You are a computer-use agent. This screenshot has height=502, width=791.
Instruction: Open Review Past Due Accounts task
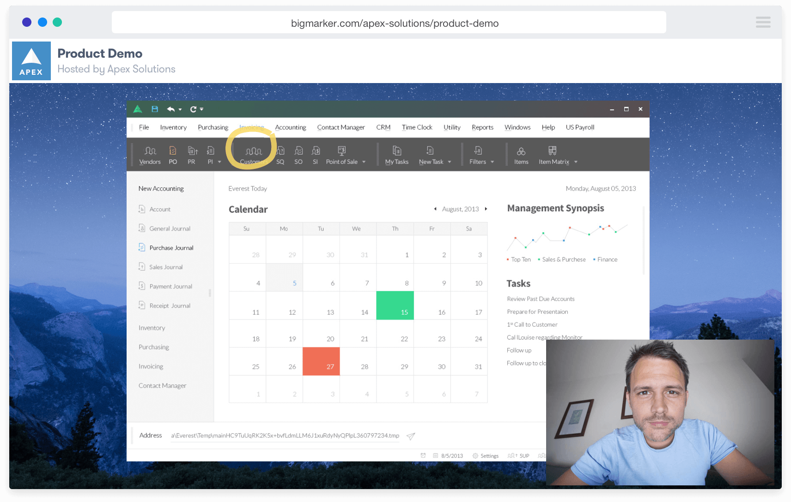(x=541, y=299)
